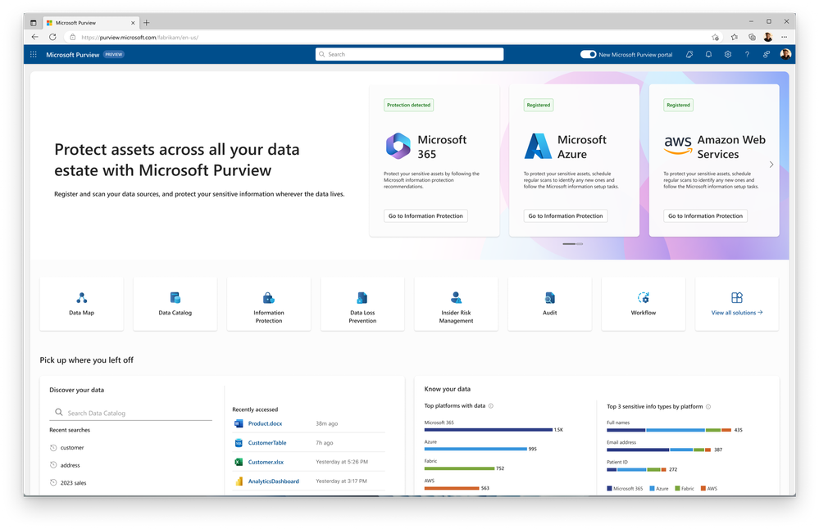This screenshot has width=819, height=529.
Task: Click the AWS bar showing 563
Action: click(x=451, y=488)
